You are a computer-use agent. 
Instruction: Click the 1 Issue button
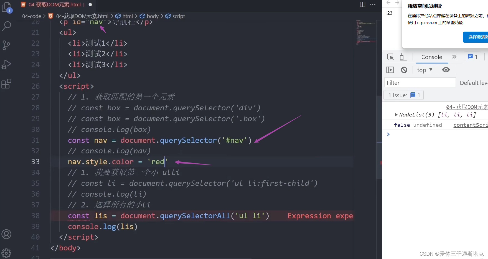[x=403, y=95]
